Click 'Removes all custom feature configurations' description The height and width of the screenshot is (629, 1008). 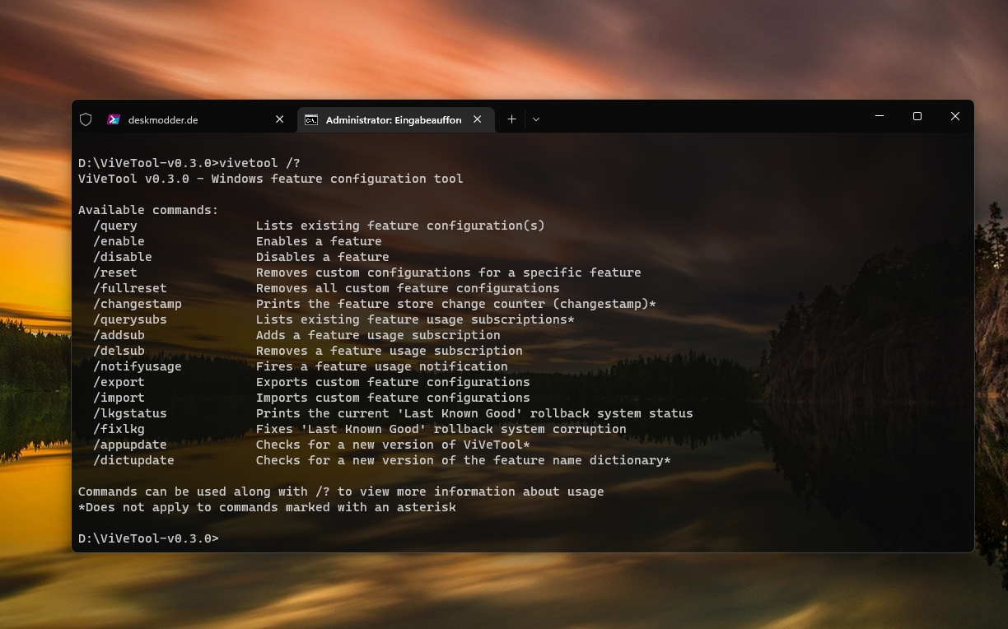(408, 288)
